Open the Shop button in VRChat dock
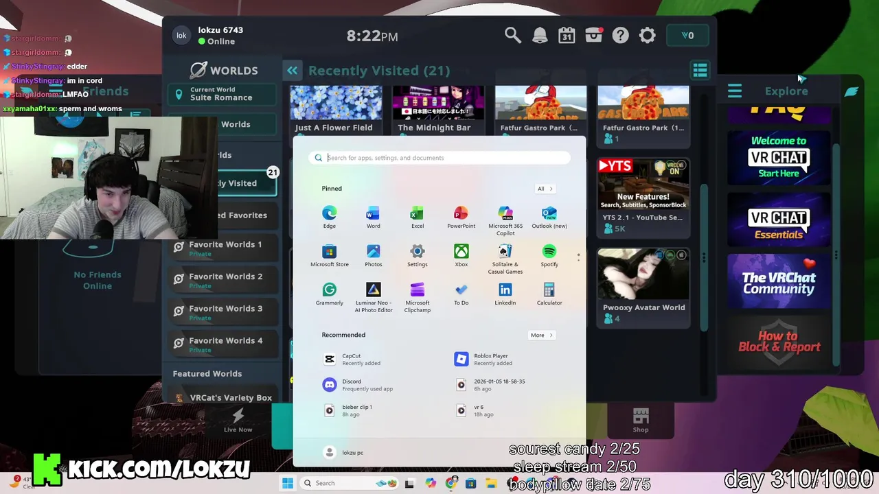The height and width of the screenshot is (494, 879). (641, 421)
